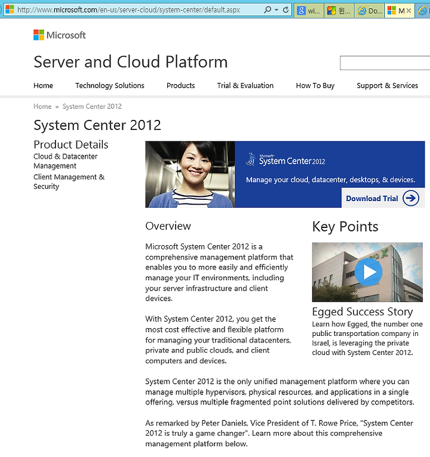Image resolution: width=430 pixels, height=457 pixels.
Task: Click the Overview section heading
Action: click(x=168, y=226)
